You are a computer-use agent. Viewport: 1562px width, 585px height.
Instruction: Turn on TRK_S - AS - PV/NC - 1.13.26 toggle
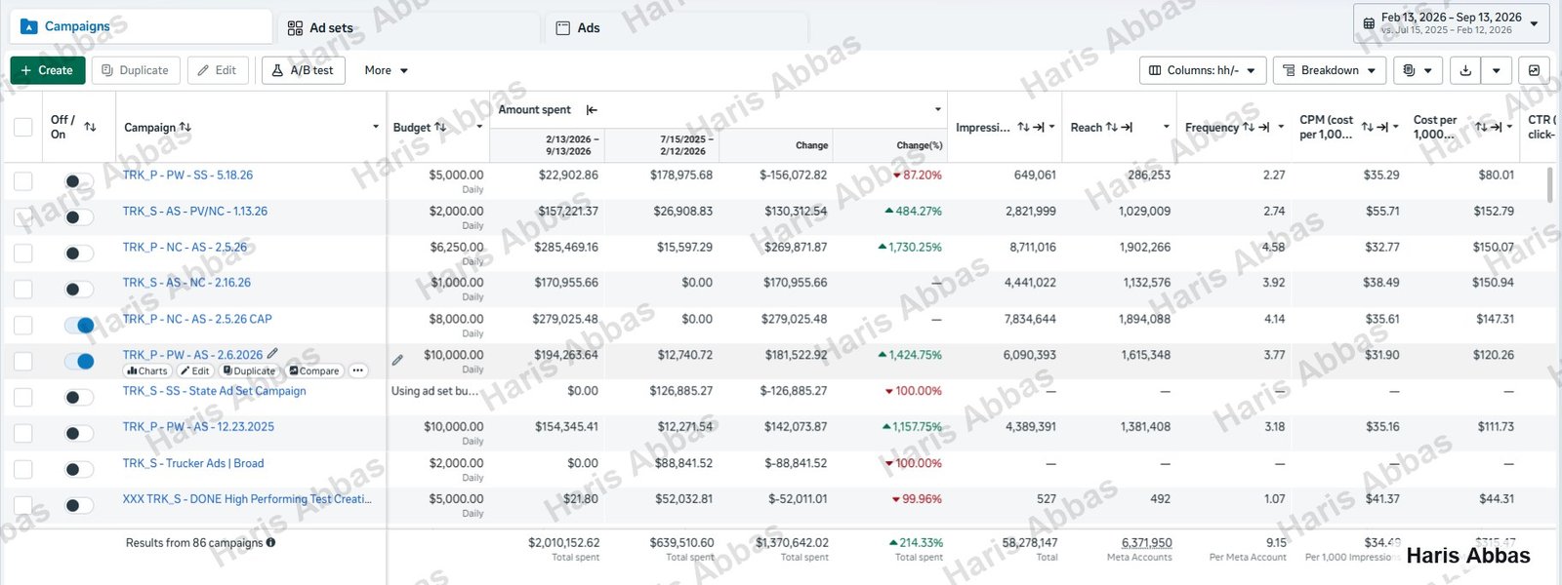coord(79,217)
